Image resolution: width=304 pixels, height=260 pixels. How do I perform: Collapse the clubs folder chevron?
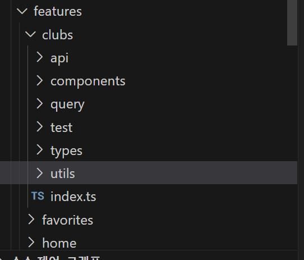click(30, 35)
